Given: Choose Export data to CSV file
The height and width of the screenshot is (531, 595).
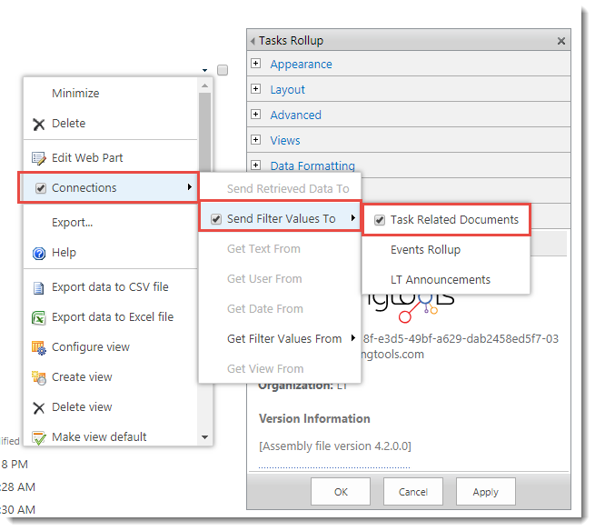Looking at the screenshot, I should pyautogui.click(x=110, y=287).
